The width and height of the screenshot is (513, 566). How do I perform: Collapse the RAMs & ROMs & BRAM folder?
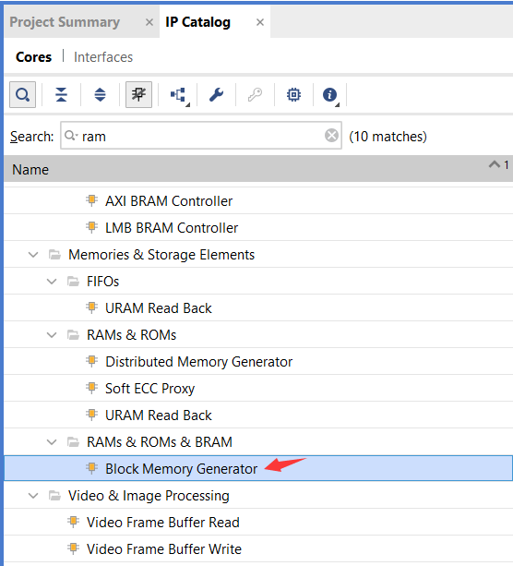click(52, 442)
